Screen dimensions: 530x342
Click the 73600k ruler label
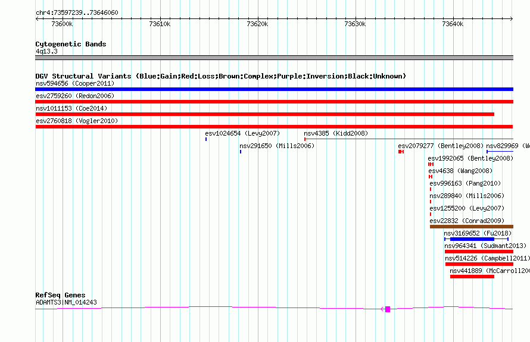(x=62, y=24)
